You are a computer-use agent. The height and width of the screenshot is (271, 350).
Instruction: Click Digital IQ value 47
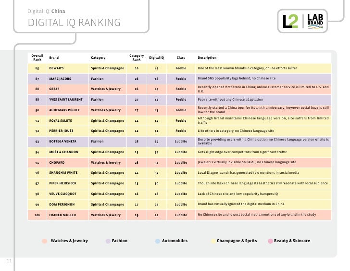click(x=156, y=68)
